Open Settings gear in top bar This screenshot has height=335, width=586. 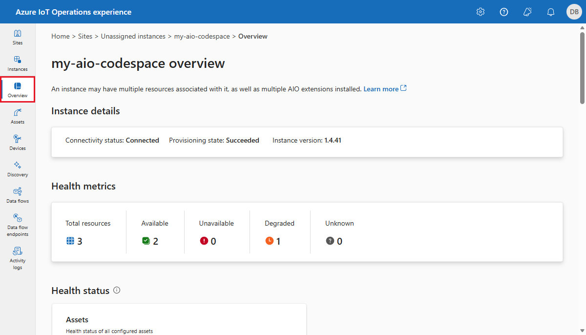pos(481,12)
